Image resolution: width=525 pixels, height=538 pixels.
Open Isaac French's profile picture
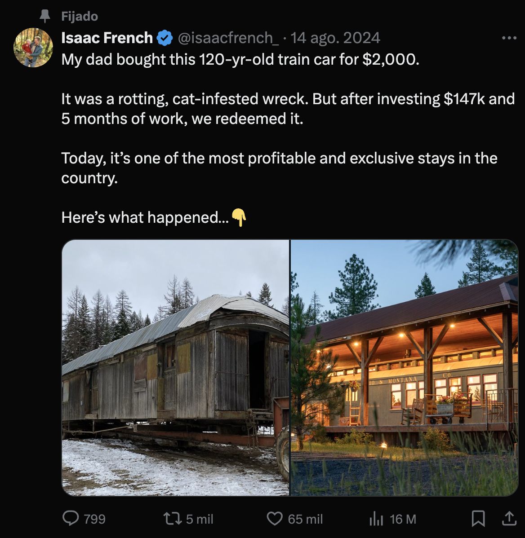tap(33, 47)
